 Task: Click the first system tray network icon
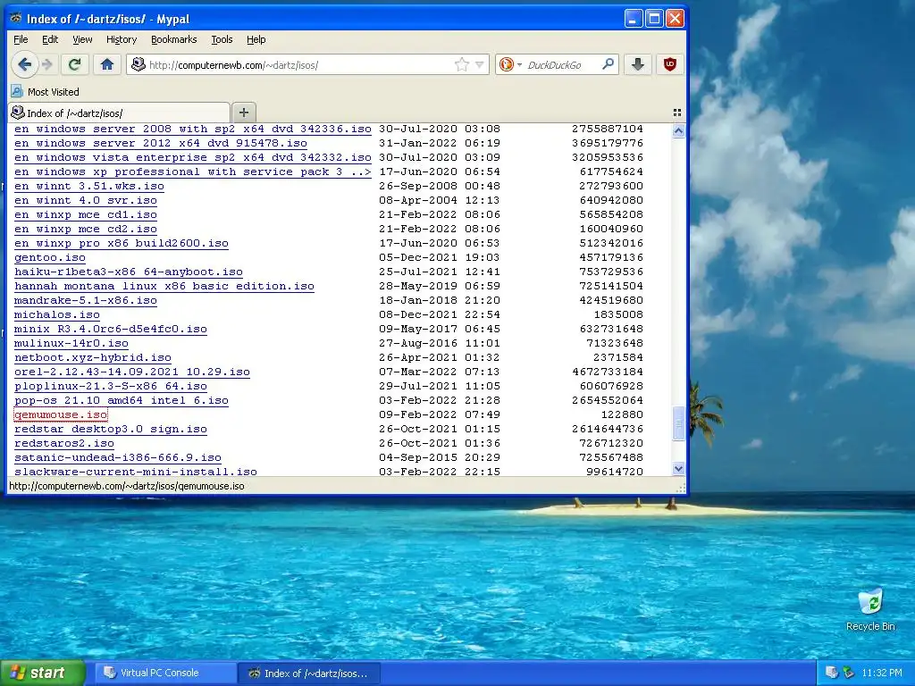832,673
